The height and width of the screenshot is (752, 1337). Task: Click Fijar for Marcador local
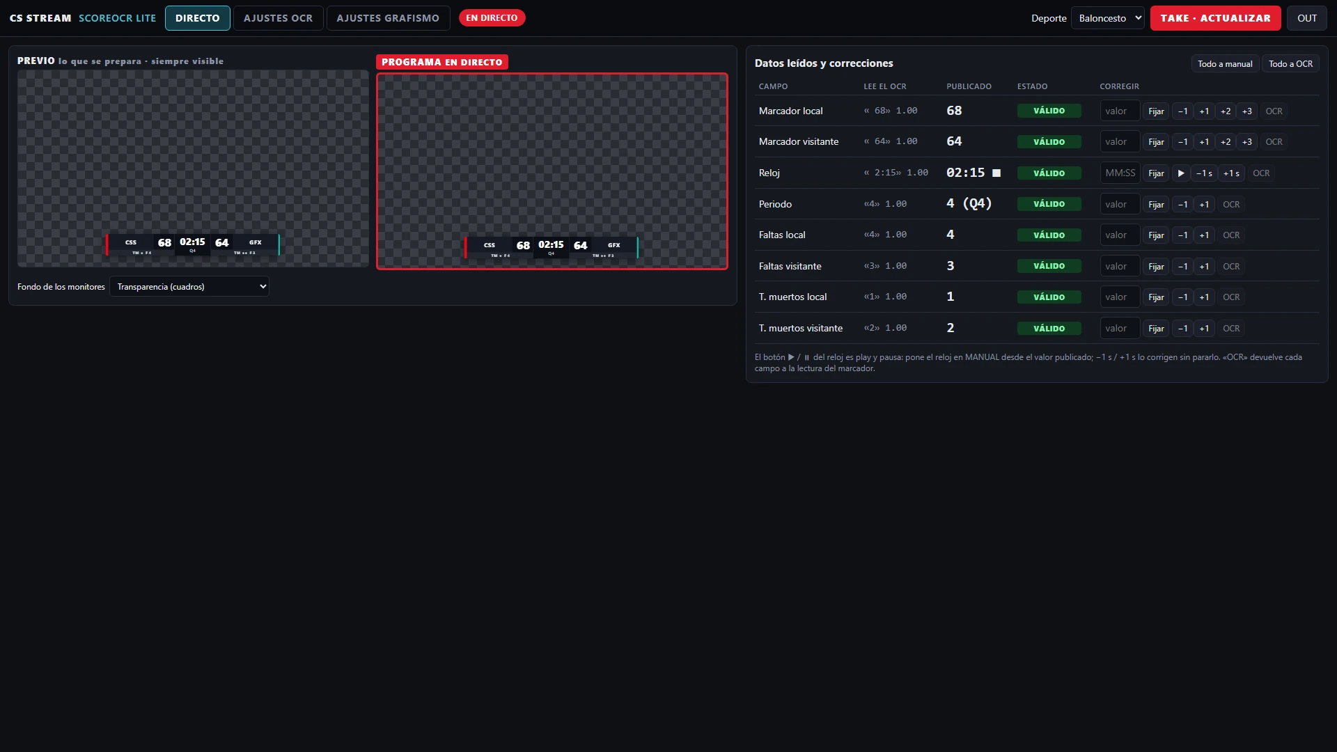tap(1156, 111)
